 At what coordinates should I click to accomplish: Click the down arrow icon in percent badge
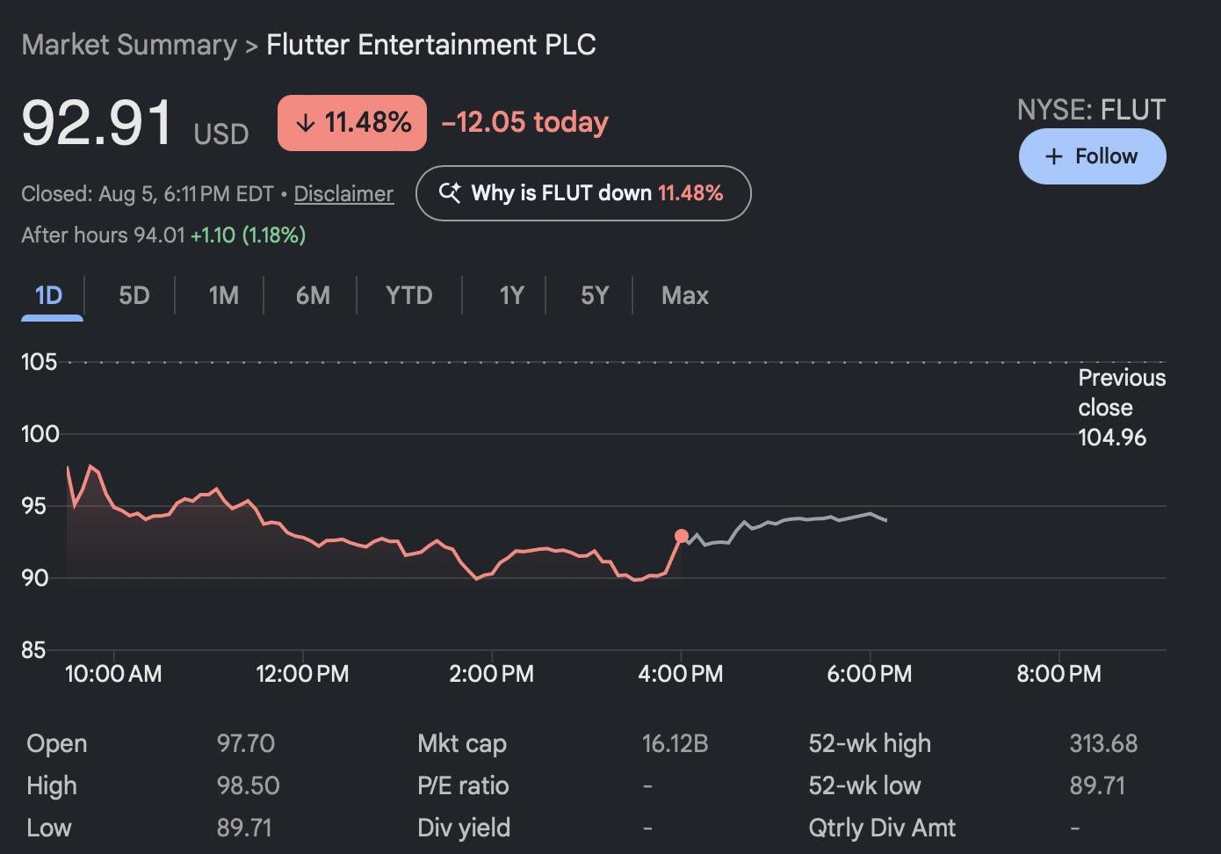(x=305, y=123)
